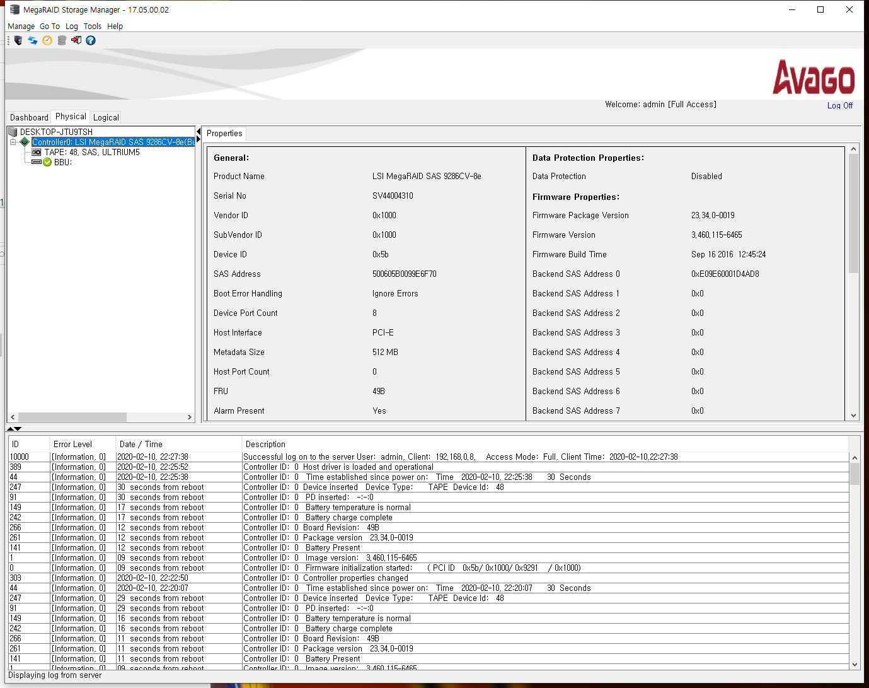Open the Manage menu
869x688 pixels.
click(21, 26)
